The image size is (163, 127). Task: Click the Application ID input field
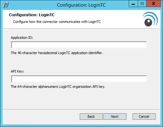79,45
